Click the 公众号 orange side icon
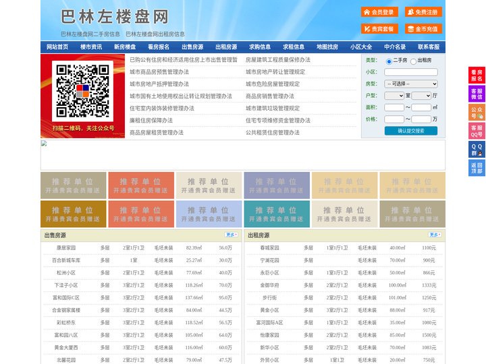 [x=477, y=113]
